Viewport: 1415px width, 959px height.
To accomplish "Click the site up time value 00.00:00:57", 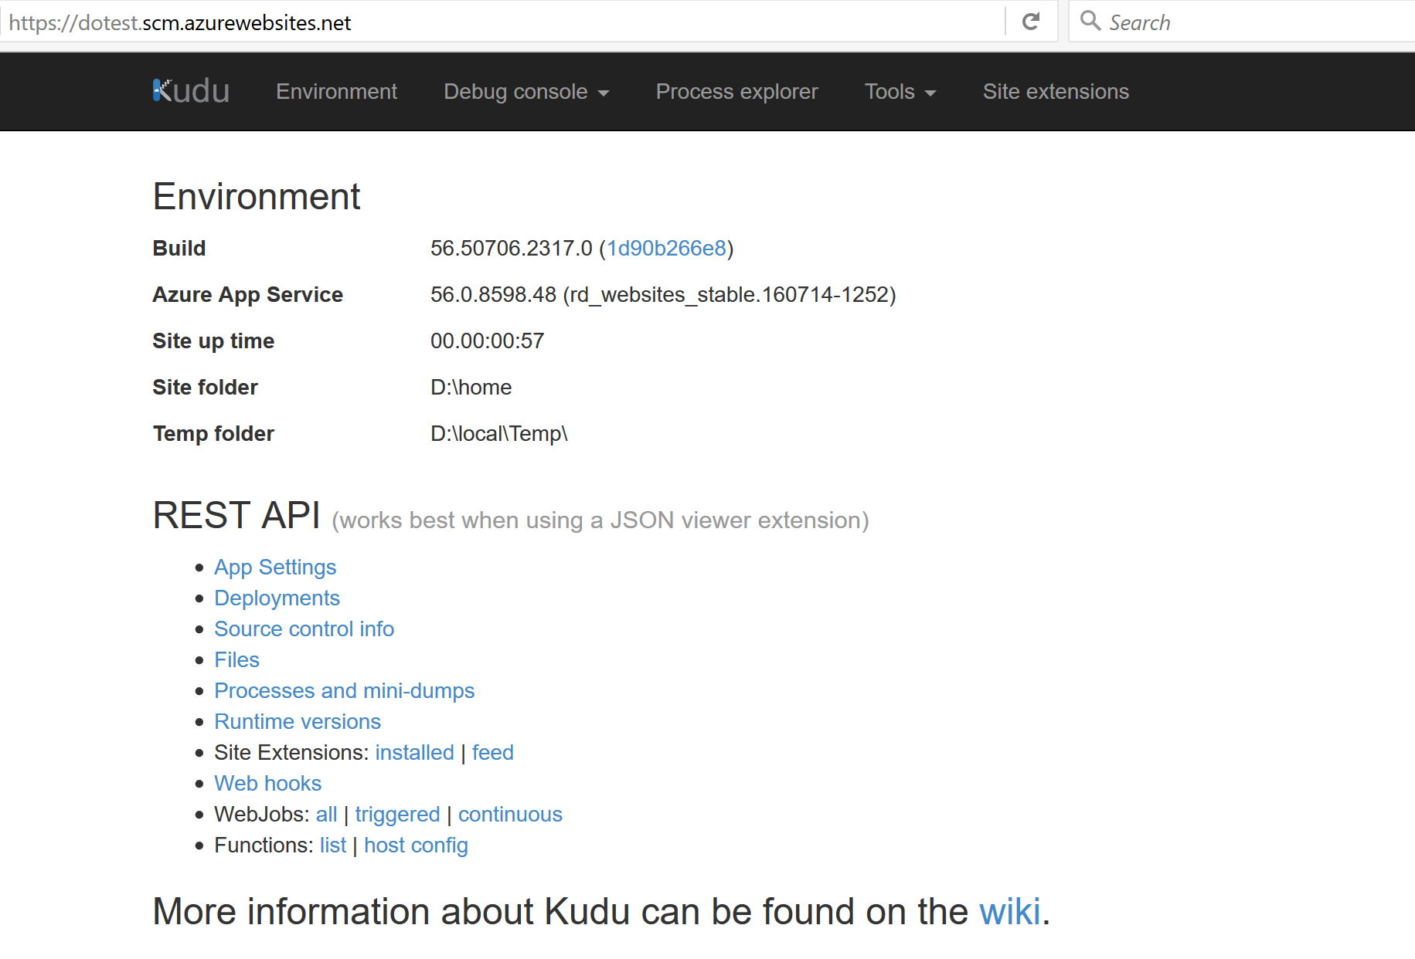I will [x=487, y=341].
